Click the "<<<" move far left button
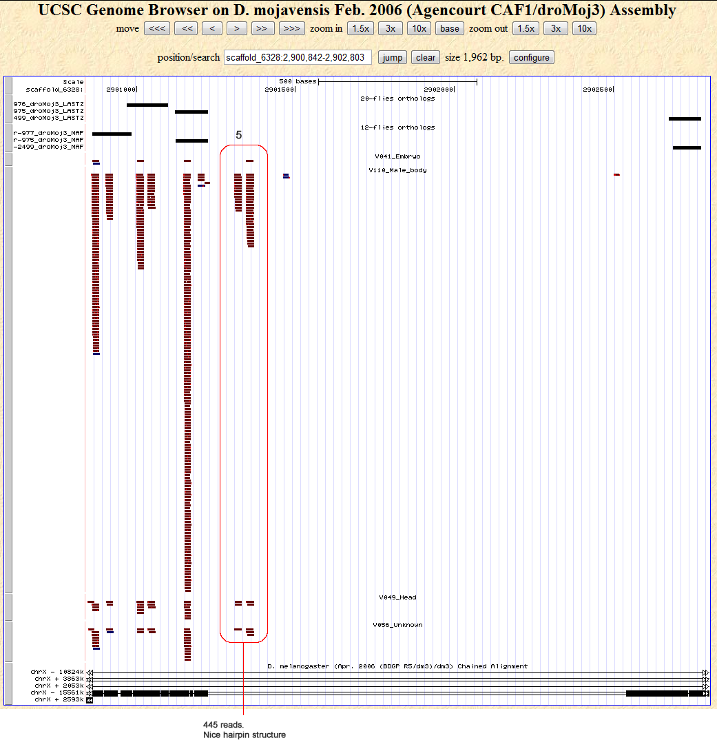Image resolution: width=717 pixels, height=740 pixels. 157,28
